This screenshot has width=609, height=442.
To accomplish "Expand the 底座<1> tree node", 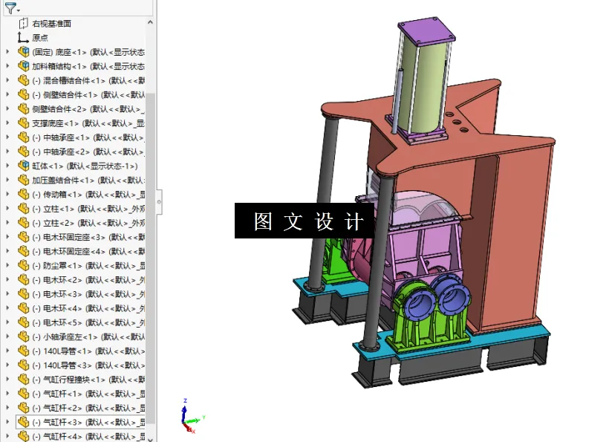I will [6, 52].
